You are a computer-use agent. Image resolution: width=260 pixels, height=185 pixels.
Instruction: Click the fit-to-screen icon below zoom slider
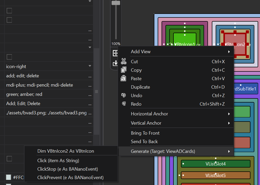tap(115, 53)
